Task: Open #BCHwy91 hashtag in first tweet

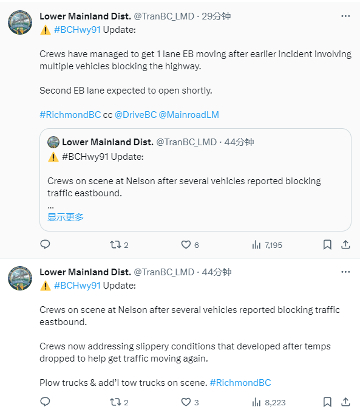Action: tap(78, 30)
